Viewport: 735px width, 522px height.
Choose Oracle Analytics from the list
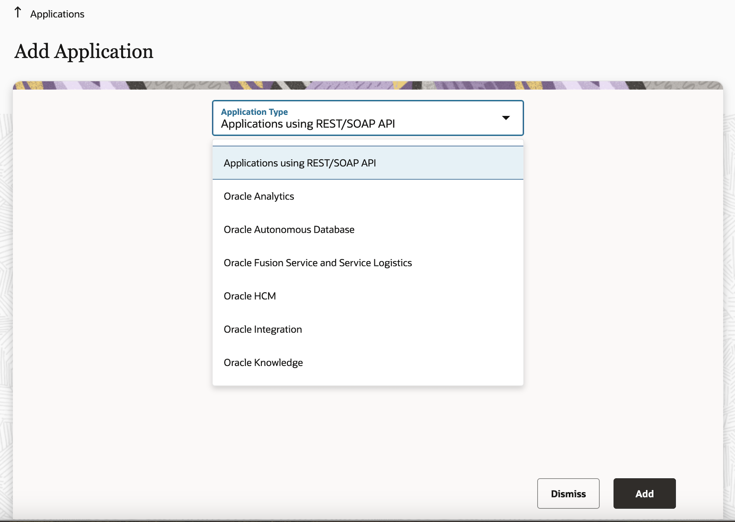tap(368, 196)
